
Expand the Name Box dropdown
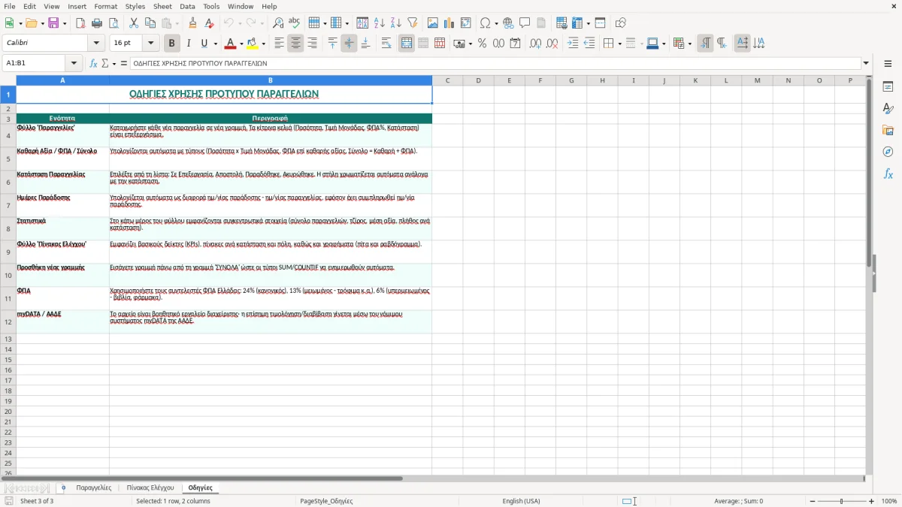tap(74, 64)
